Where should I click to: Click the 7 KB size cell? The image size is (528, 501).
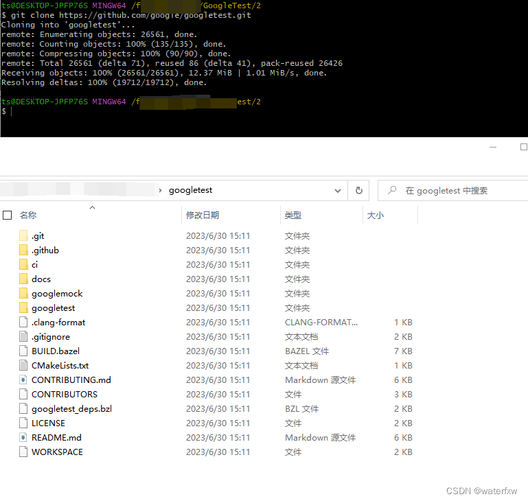(x=403, y=351)
